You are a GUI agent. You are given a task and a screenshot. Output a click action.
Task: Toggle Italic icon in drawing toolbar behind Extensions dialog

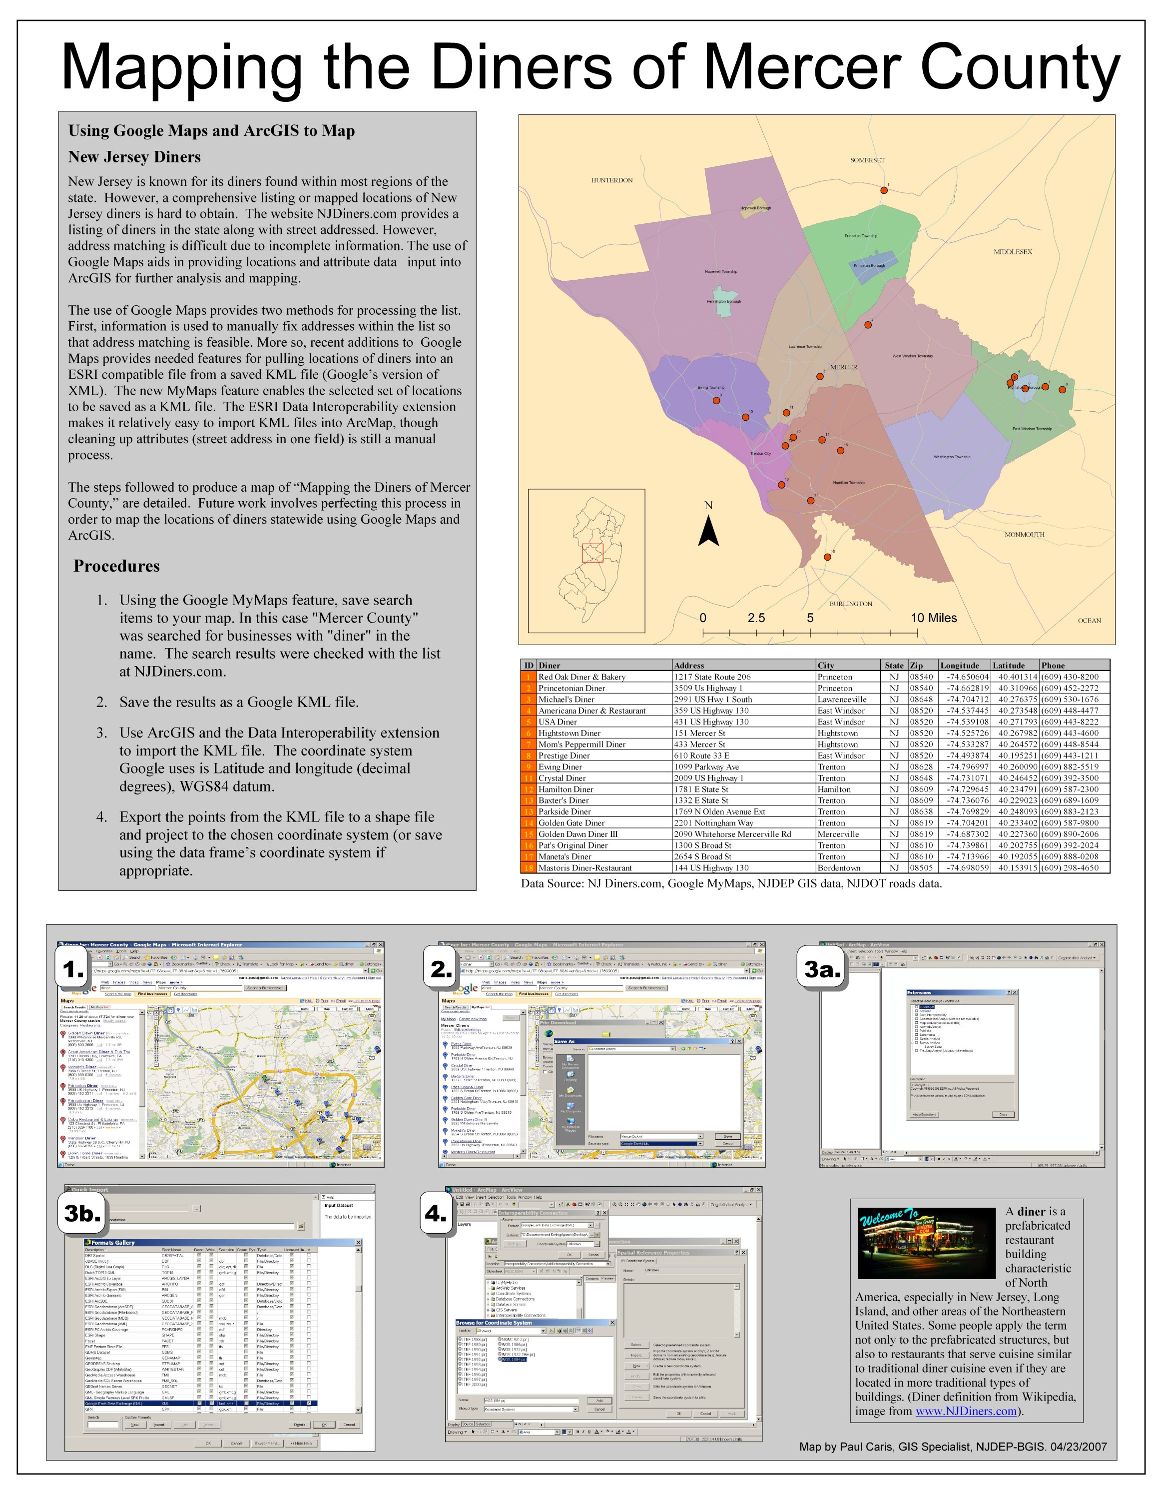pyautogui.click(x=944, y=1159)
